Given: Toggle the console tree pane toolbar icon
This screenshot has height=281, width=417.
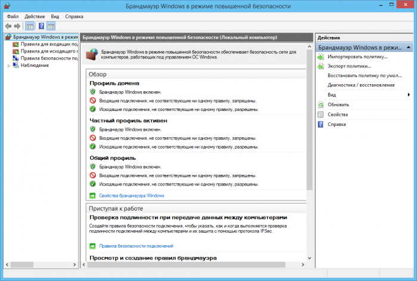Looking at the screenshot, I should click(30, 26).
